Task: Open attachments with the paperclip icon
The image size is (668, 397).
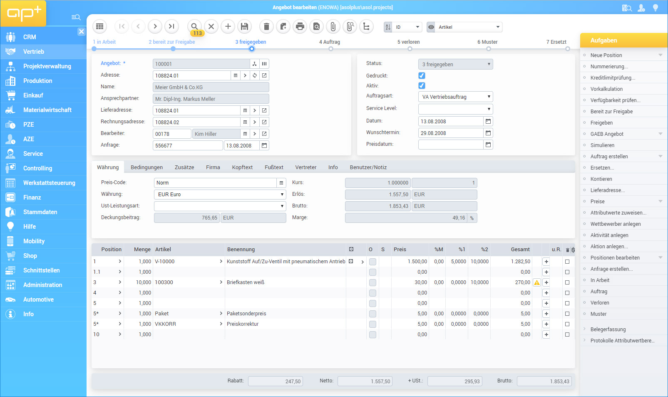Action: (x=333, y=27)
